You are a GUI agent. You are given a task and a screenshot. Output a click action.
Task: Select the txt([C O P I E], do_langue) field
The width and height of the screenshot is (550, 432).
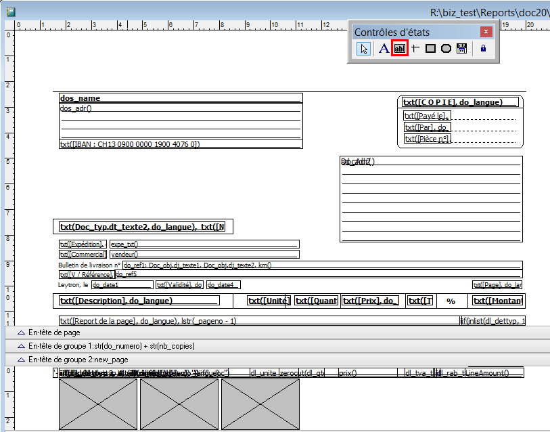[460, 102]
